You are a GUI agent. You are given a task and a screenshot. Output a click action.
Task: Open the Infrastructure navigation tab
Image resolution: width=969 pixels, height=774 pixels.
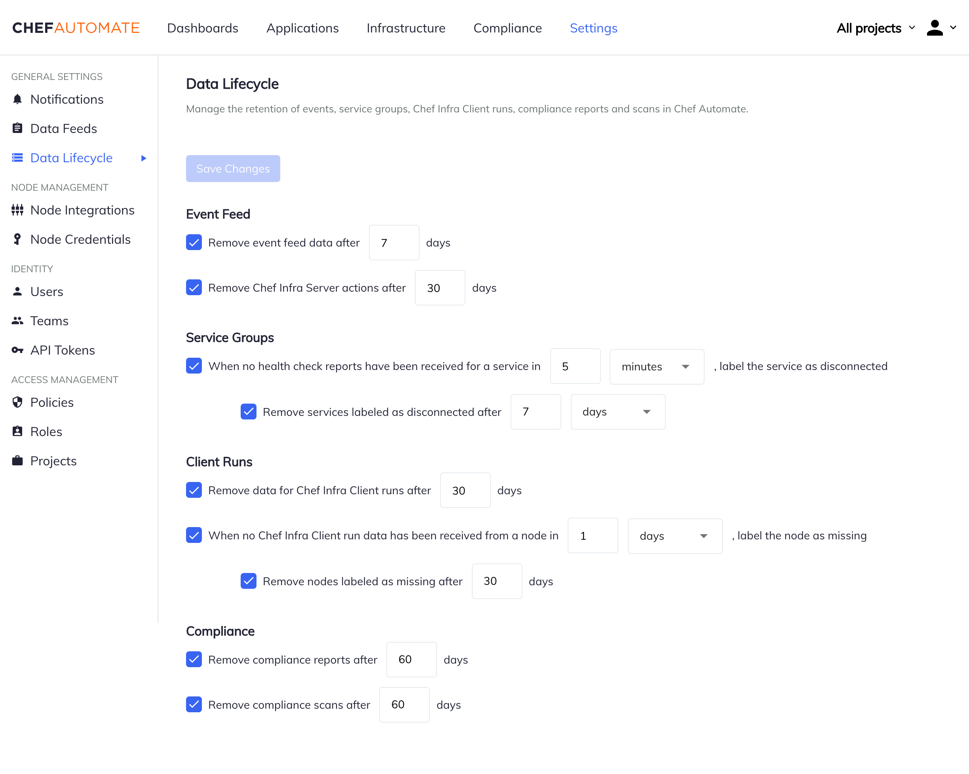[x=405, y=28]
